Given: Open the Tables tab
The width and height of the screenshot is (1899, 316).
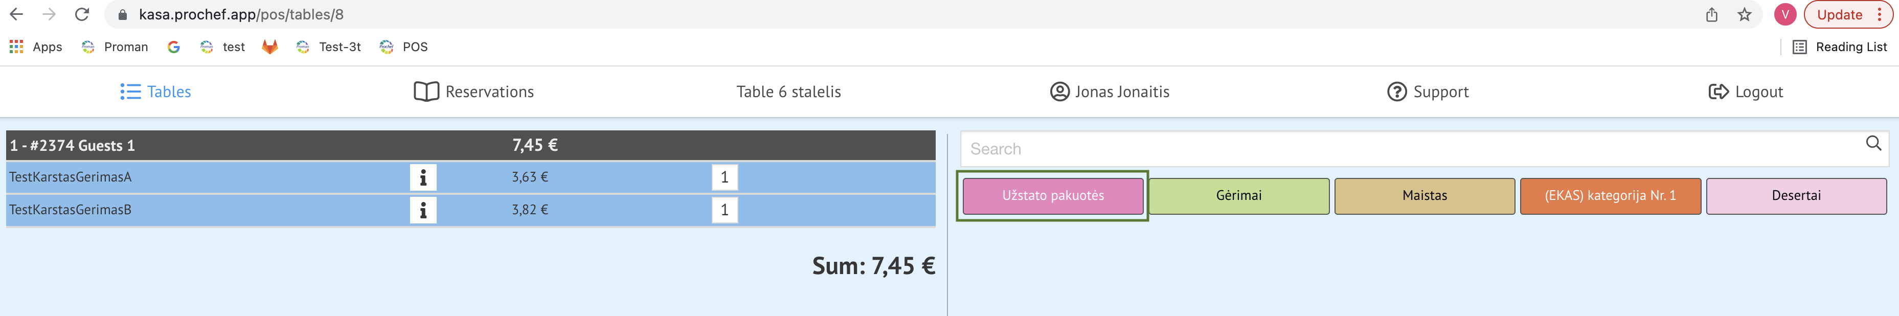Looking at the screenshot, I should click(x=155, y=92).
